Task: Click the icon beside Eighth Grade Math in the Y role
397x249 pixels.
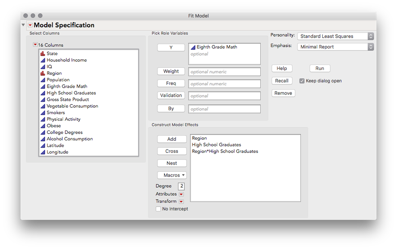Action: 193,47
